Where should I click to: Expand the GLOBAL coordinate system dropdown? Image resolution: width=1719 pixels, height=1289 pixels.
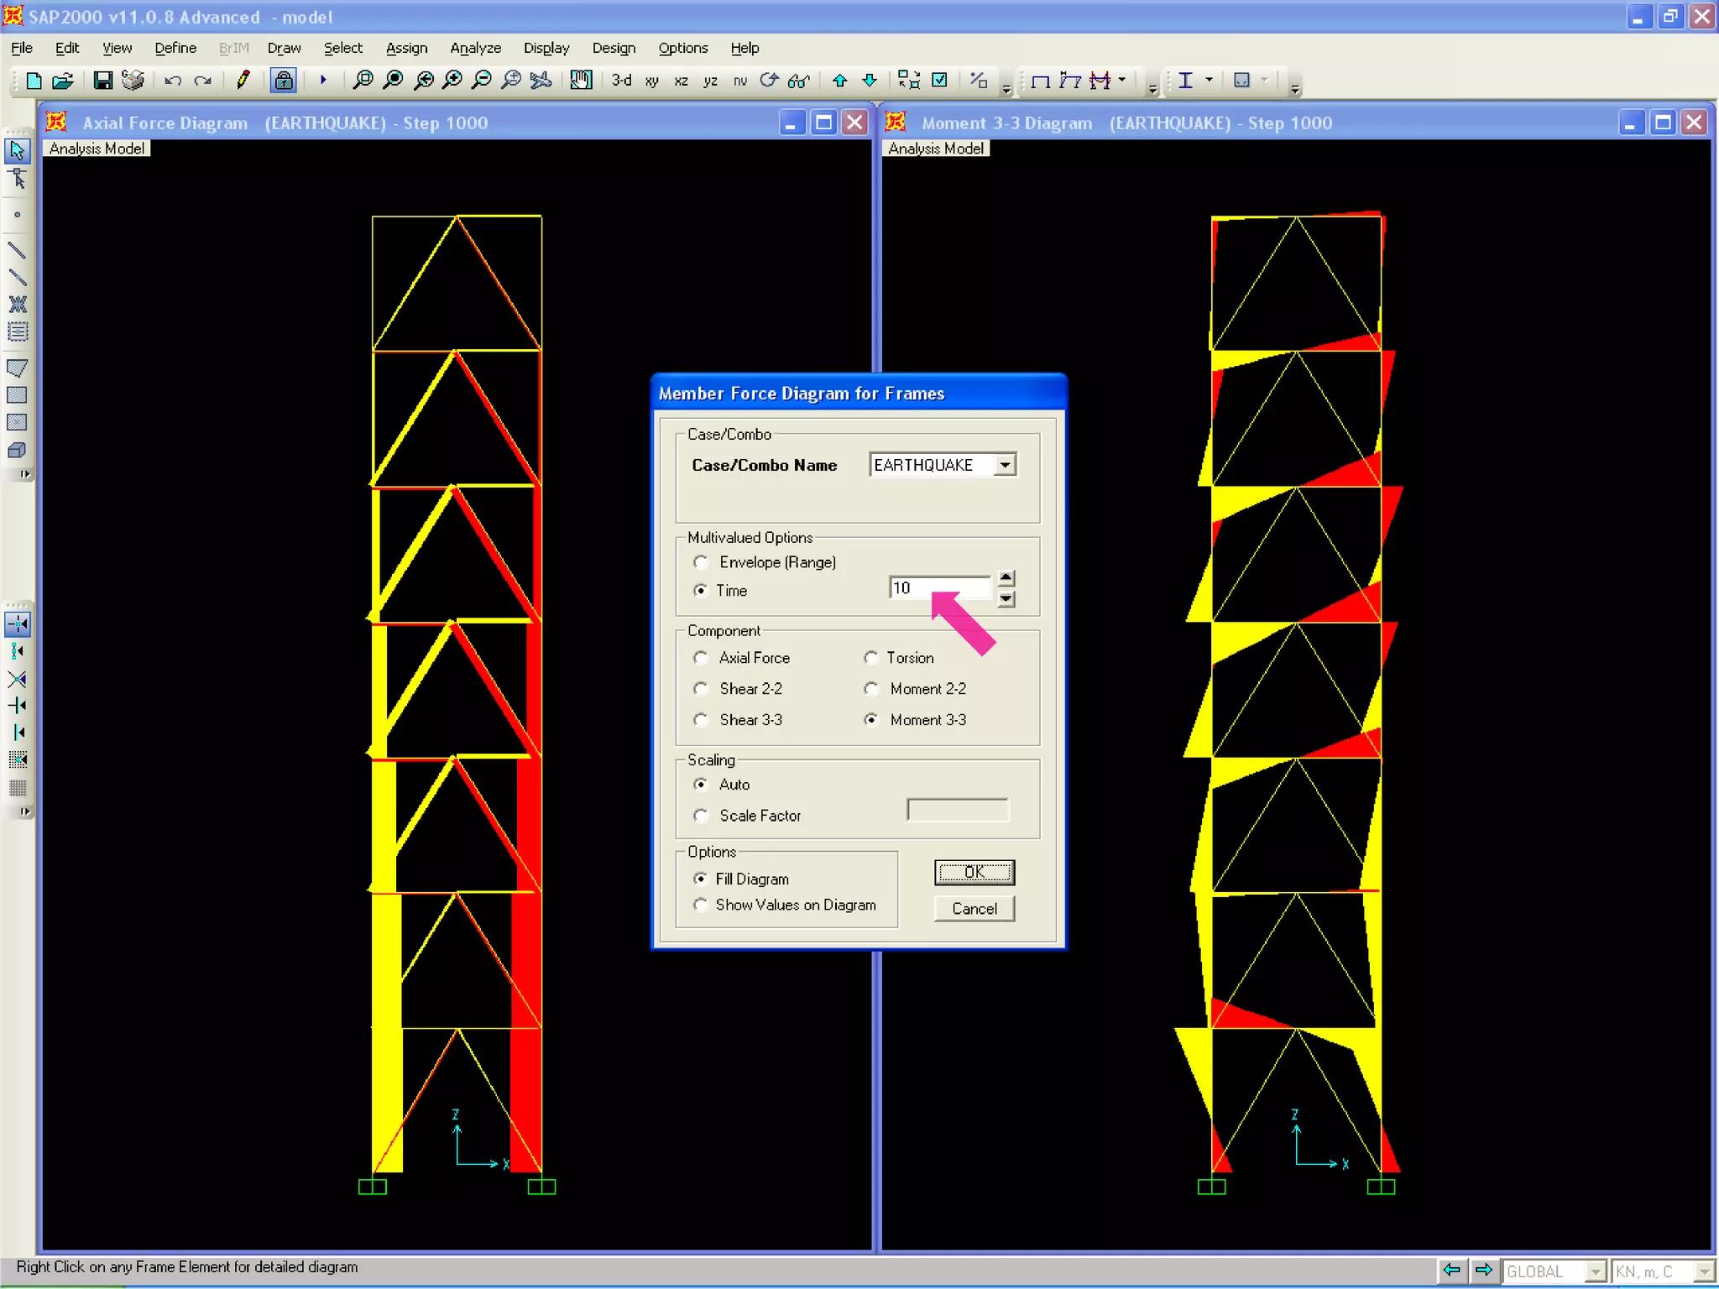pyautogui.click(x=1596, y=1271)
